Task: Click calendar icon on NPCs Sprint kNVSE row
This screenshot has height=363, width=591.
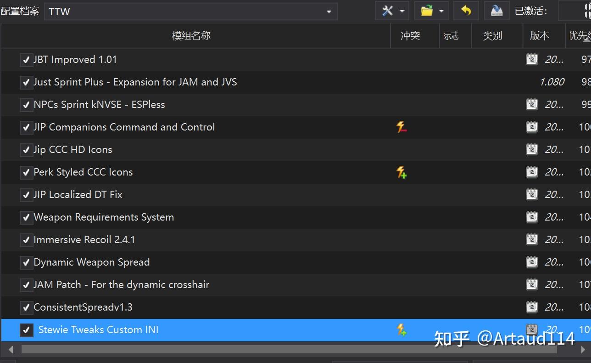Action: click(531, 104)
